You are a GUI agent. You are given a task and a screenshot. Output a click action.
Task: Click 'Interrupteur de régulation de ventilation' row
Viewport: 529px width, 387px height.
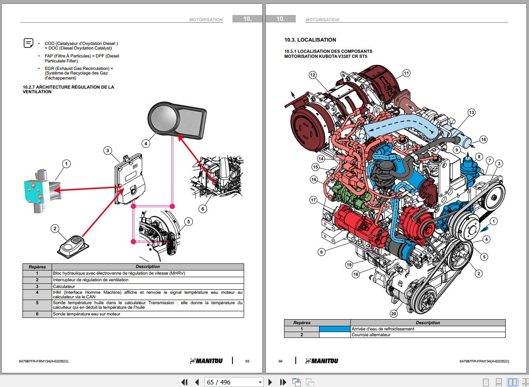[x=133, y=280]
